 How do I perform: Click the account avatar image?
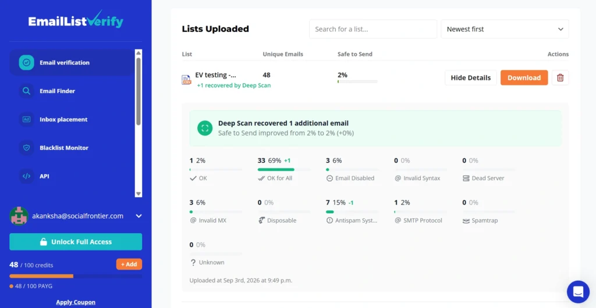point(19,216)
